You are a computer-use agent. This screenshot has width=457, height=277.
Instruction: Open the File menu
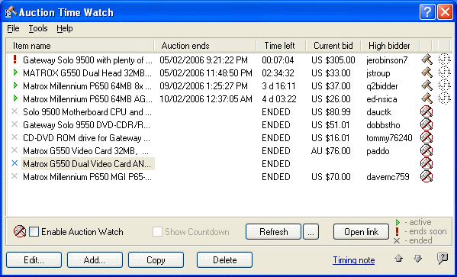13,28
